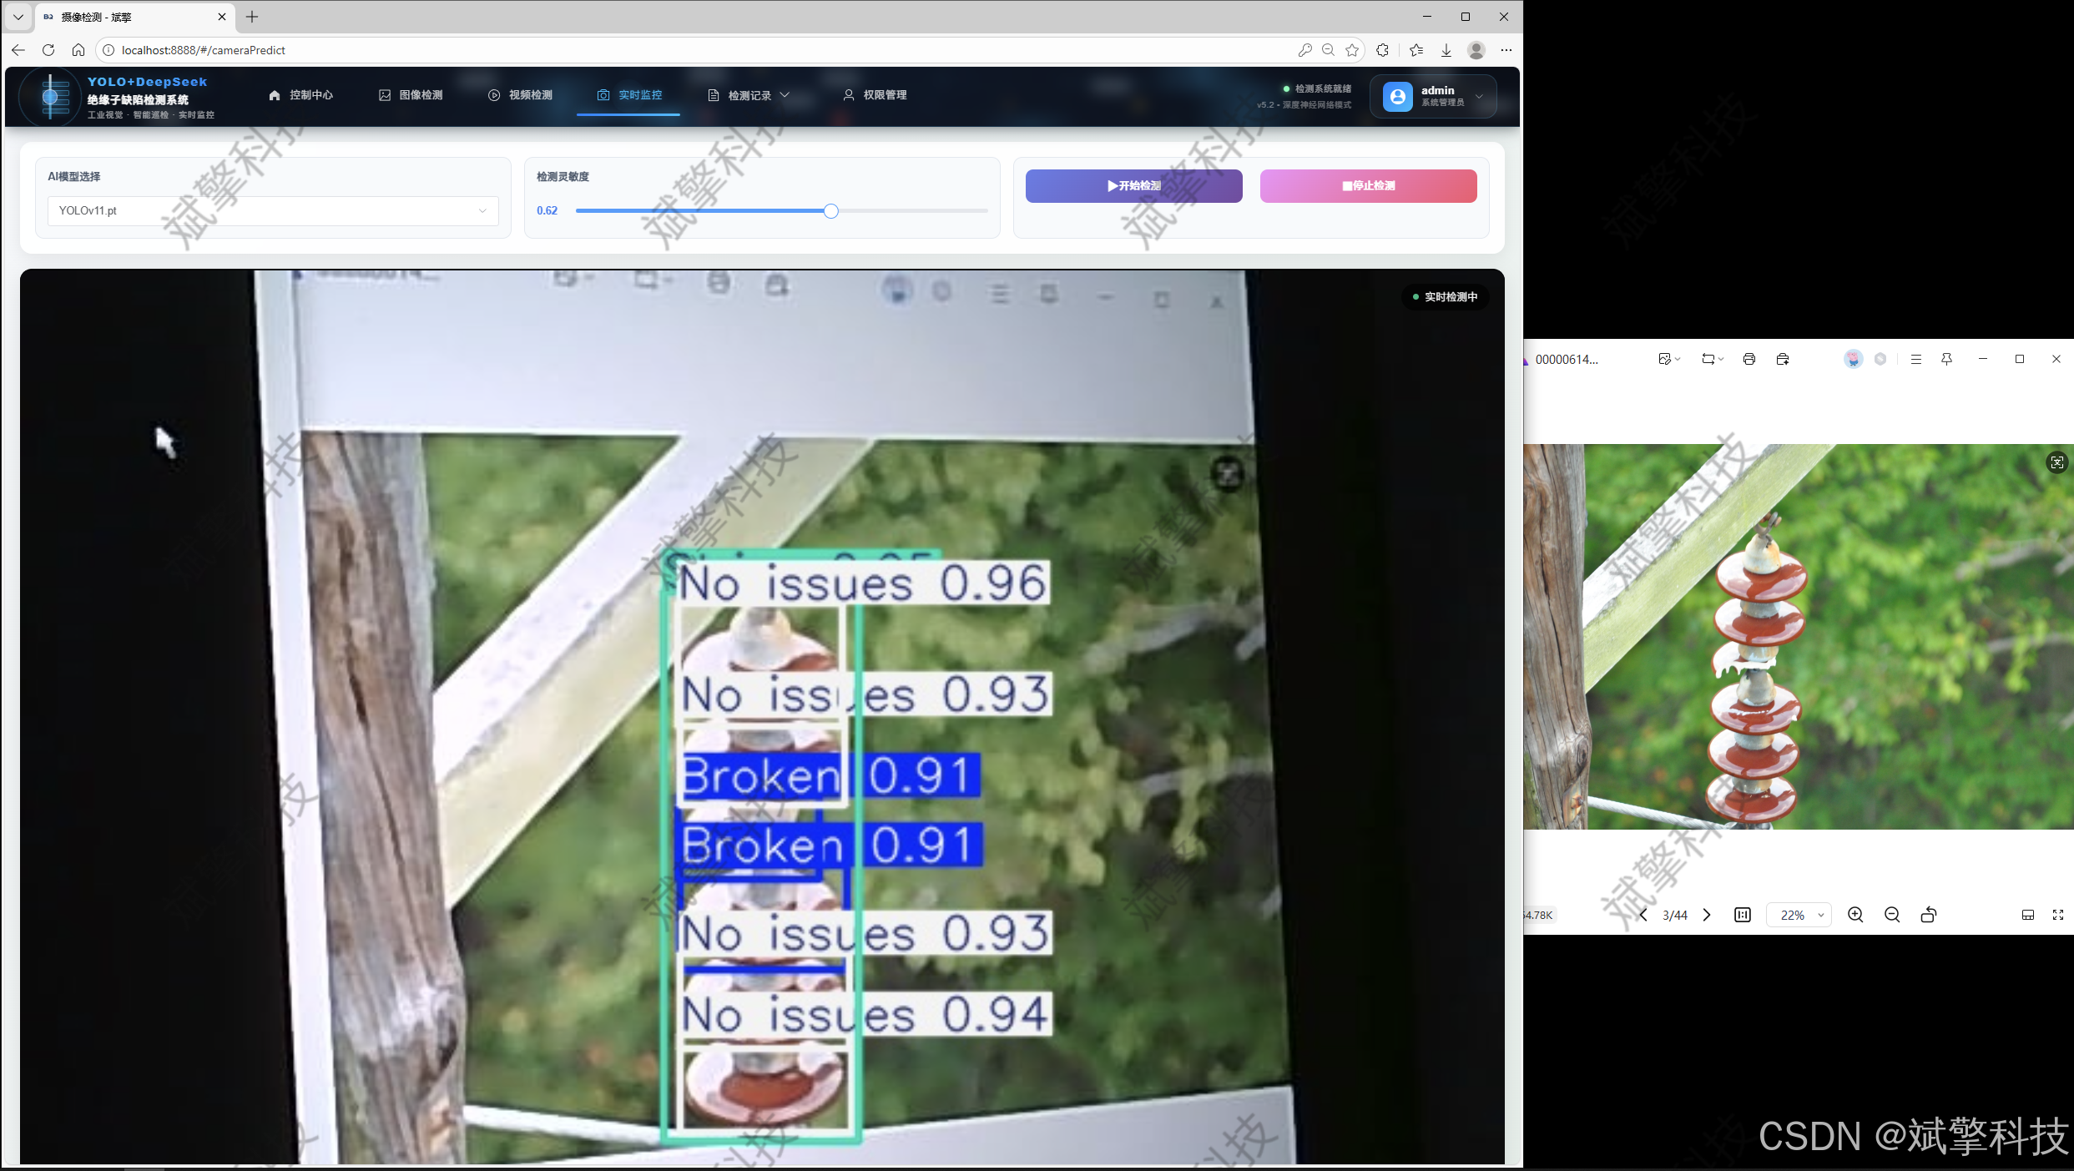Print the image with the printer icon
The image size is (2074, 1171).
pos(1749,359)
